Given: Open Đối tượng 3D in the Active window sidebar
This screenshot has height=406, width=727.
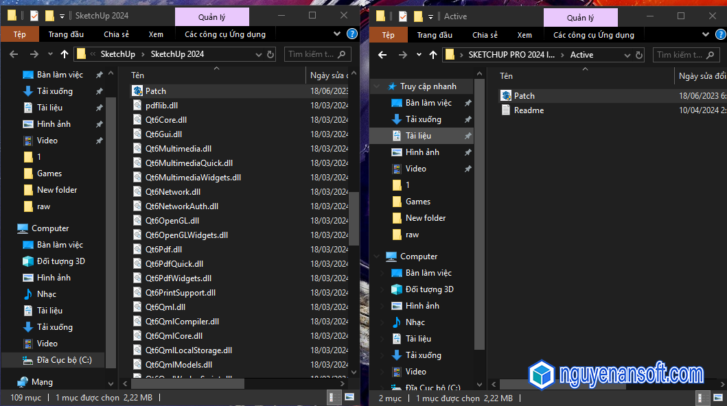Looking at the screenshot, I should click(429, 289).
